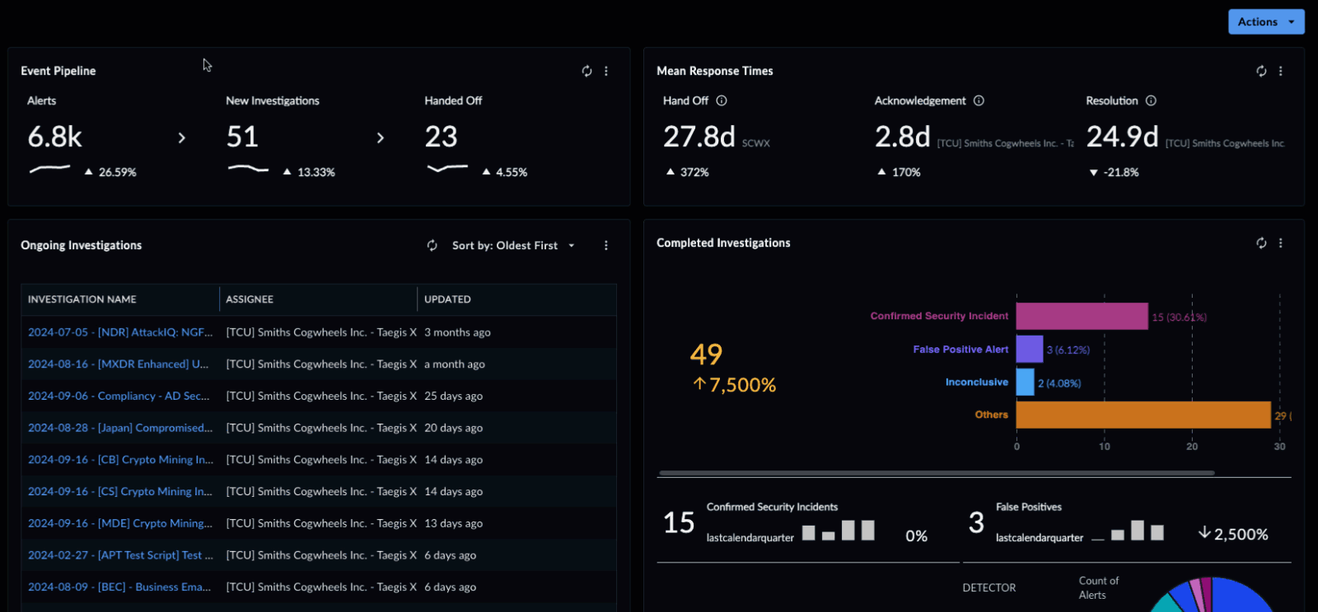
Task: Open the Actions dropdown button
Action: point(1265,22)
